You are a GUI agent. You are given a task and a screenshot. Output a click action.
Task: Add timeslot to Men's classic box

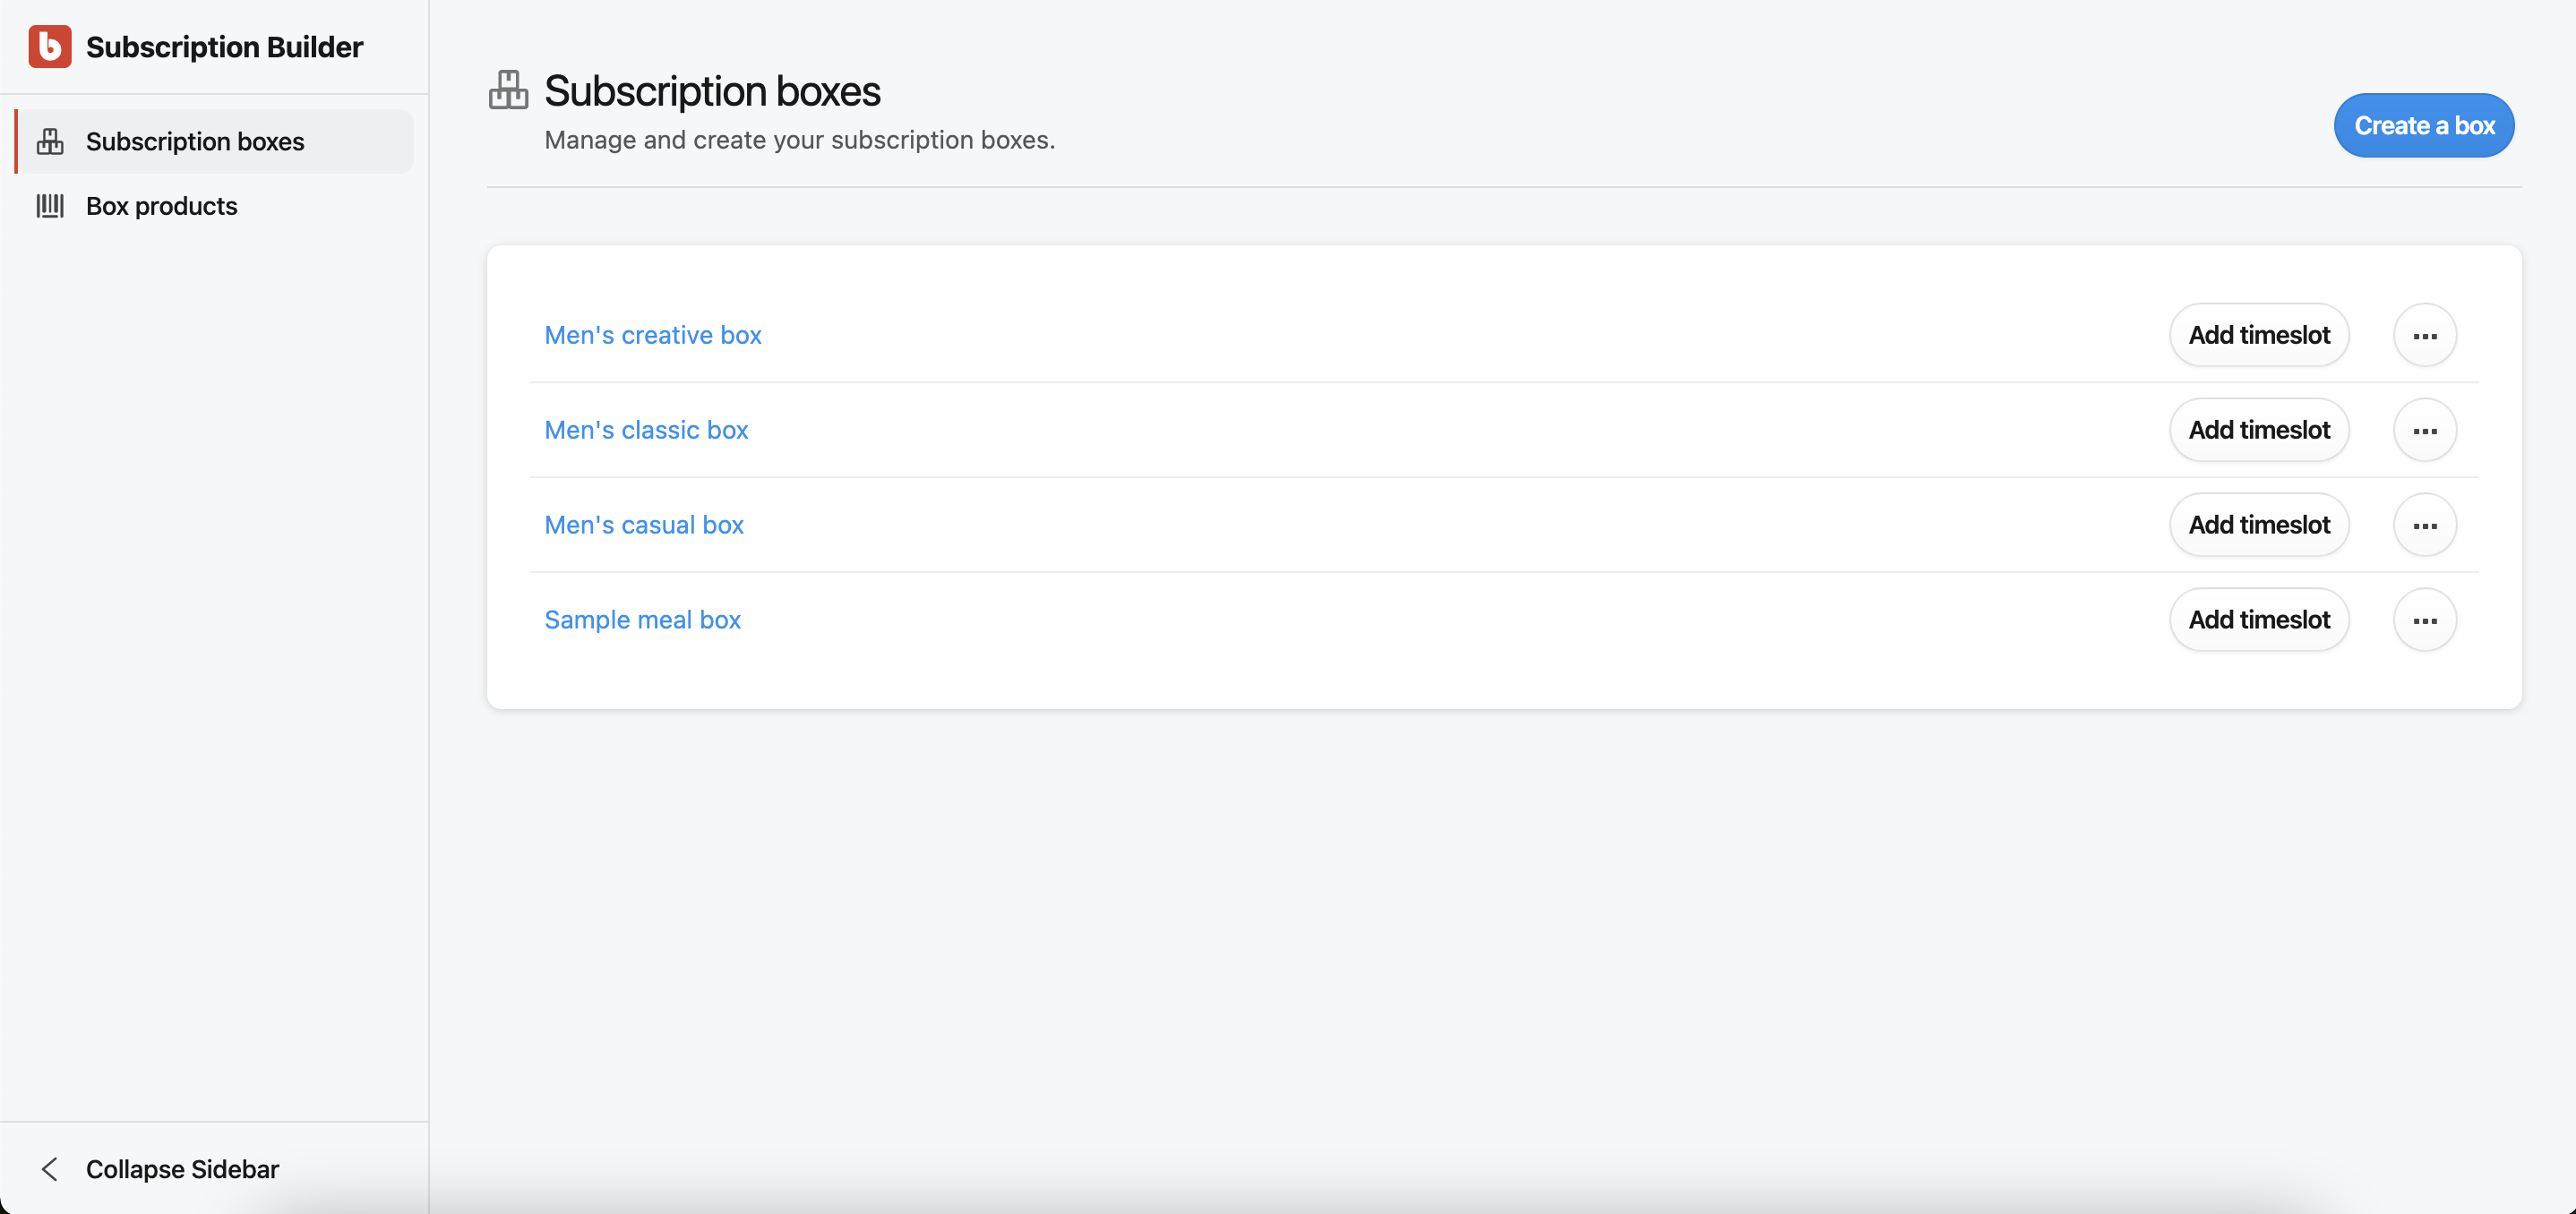point(2258,431)
